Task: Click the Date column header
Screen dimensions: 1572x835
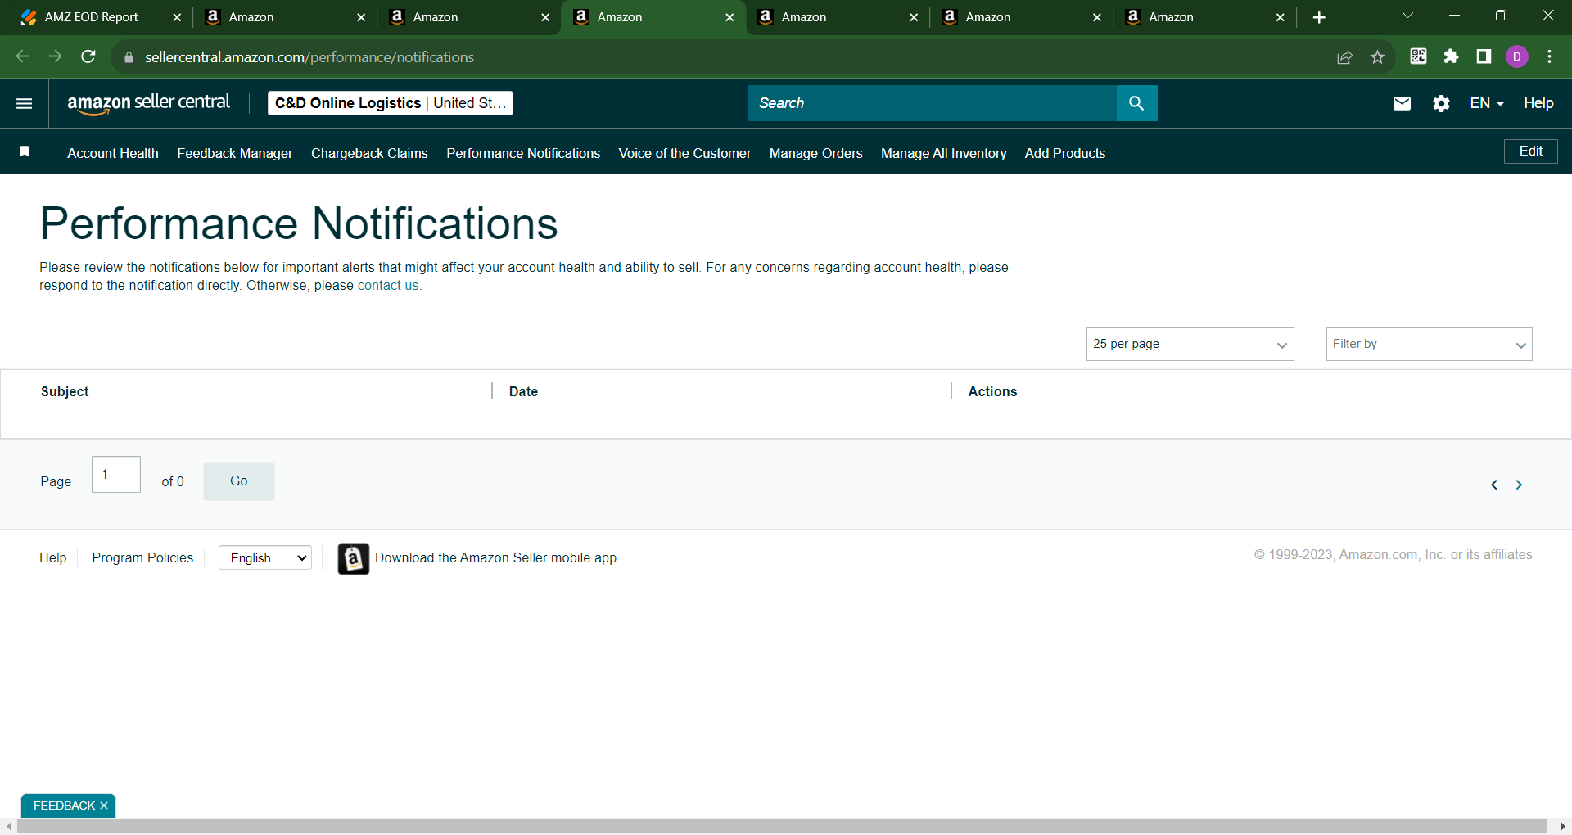Action: pos(523,391)
